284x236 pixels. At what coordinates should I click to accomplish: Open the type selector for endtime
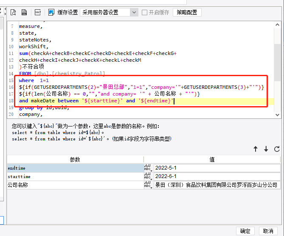coord(148,168)
